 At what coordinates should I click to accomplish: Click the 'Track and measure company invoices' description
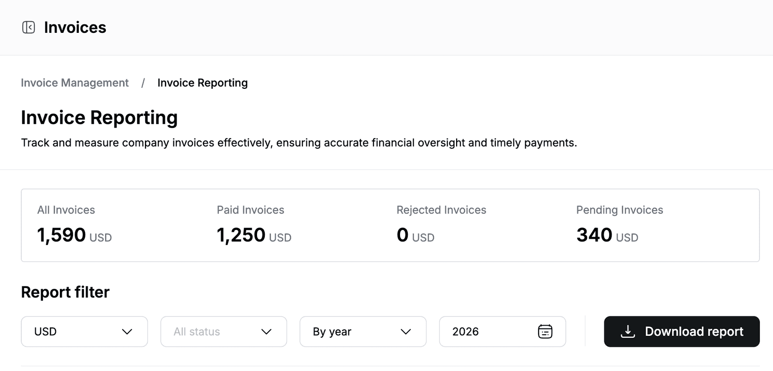[299, 143]
